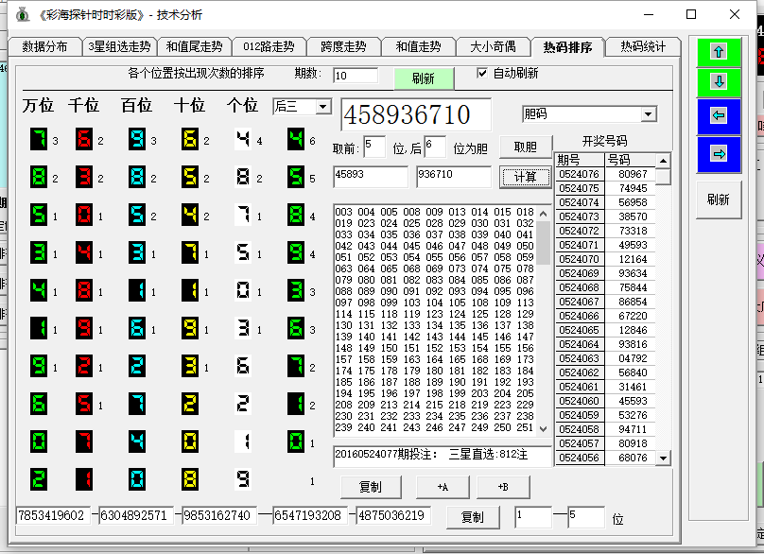Click cyan digit 9 atop 百位 column

tap(137, 140)
